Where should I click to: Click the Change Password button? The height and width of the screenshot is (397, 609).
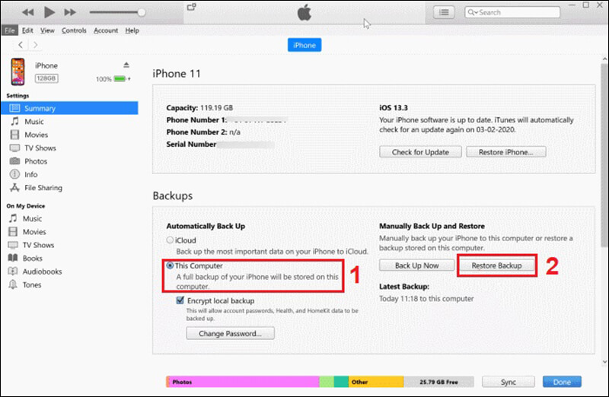click(231, 333)
